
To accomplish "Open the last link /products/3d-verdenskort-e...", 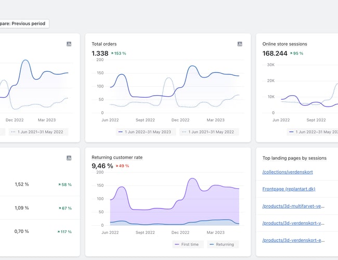I will click(294, 240).
